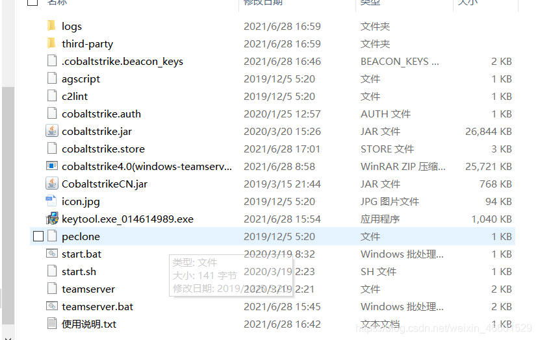Click the 应用程序 type cell
The image size is (538, 340).
[x=380, y=219]
